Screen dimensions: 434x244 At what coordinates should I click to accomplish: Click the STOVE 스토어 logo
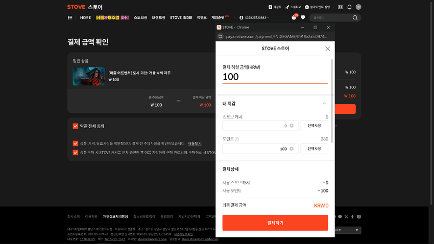85,7
